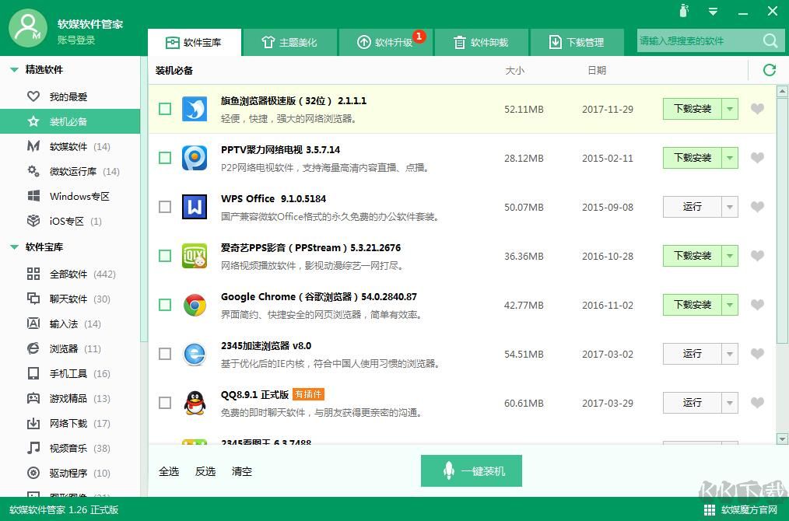
Task: Click the search magnifier icon
Action: (770, 41)
